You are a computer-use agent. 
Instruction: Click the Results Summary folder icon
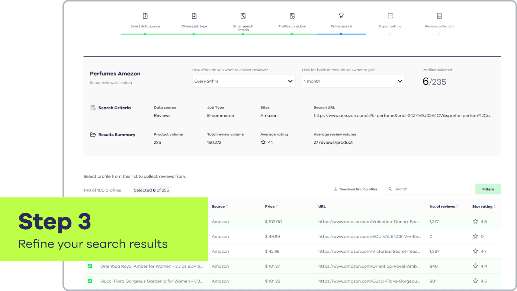tap(93, 134)
